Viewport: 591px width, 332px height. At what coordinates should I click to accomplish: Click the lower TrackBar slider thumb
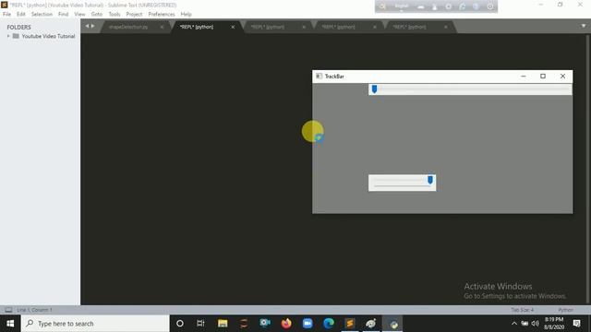coord(430,180)
